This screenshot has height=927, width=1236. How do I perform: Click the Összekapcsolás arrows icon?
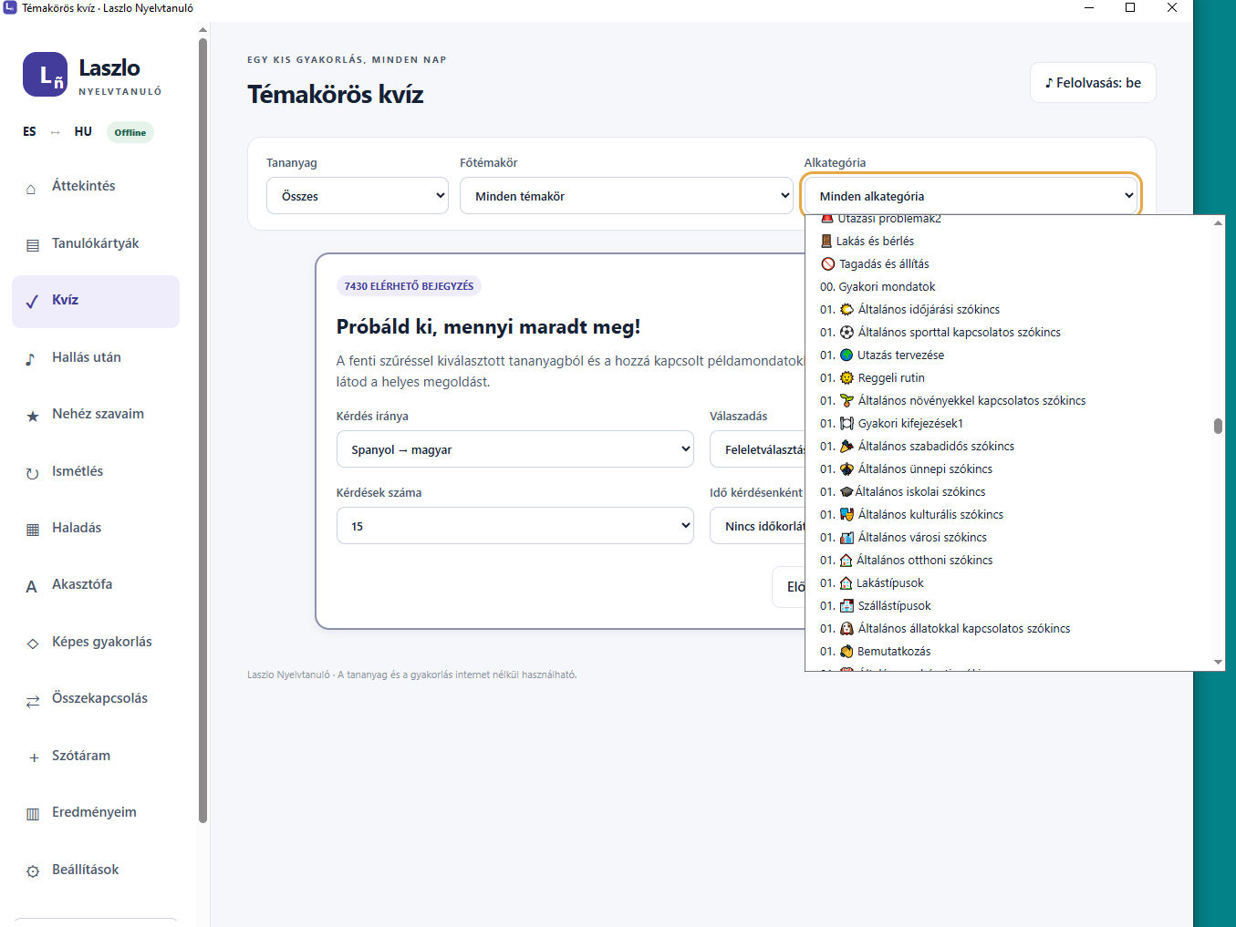pos(33,701)
